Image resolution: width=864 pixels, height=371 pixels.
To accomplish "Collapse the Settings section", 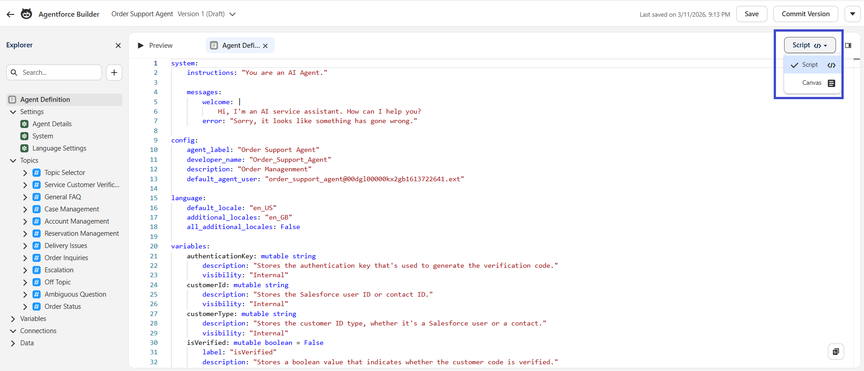I will tap(13, 112).
